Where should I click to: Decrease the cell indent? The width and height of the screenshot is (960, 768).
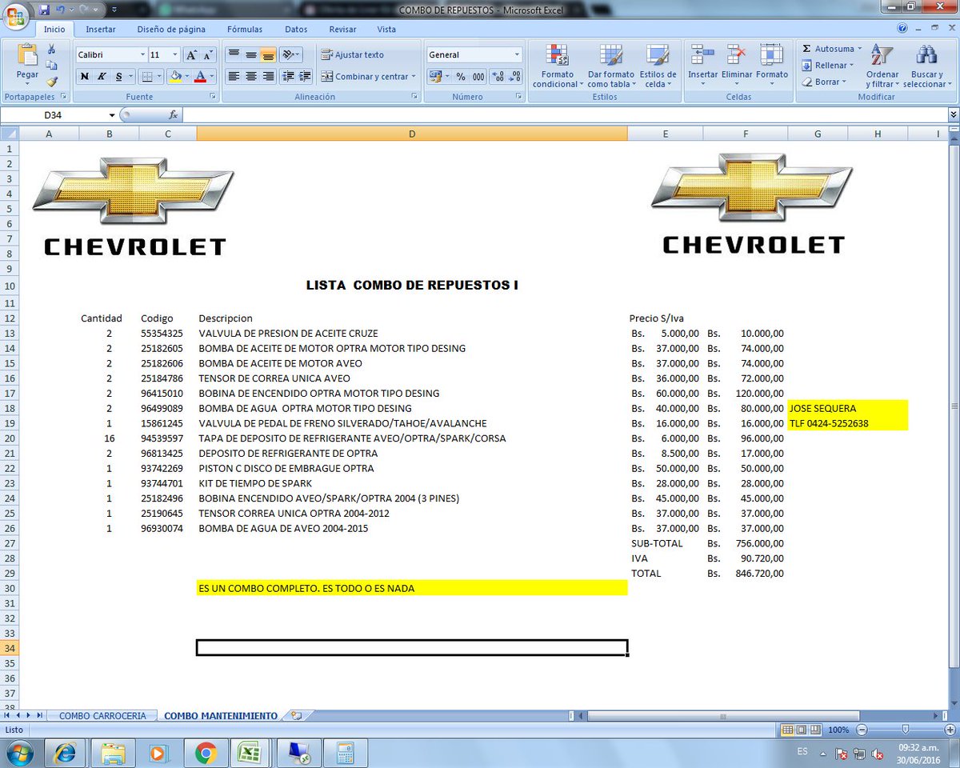pos(288,77)
